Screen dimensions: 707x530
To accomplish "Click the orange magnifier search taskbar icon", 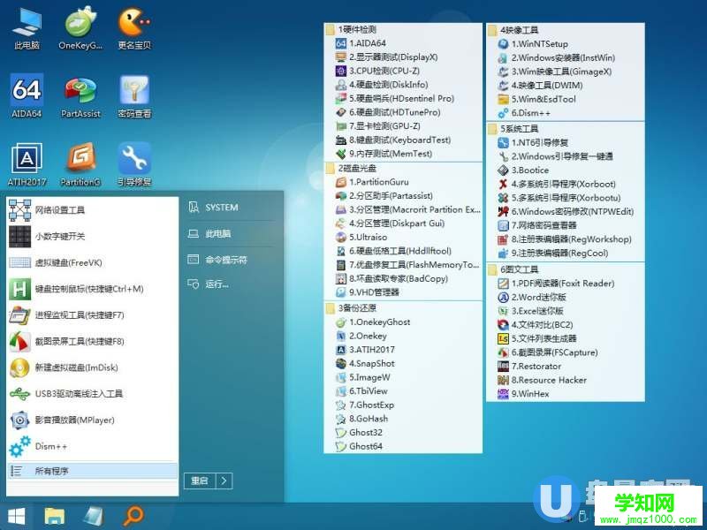I will click(133, 516).
